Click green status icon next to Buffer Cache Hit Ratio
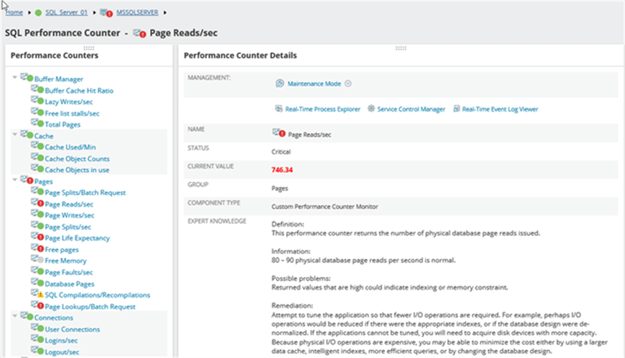 (x=40, y=89)
